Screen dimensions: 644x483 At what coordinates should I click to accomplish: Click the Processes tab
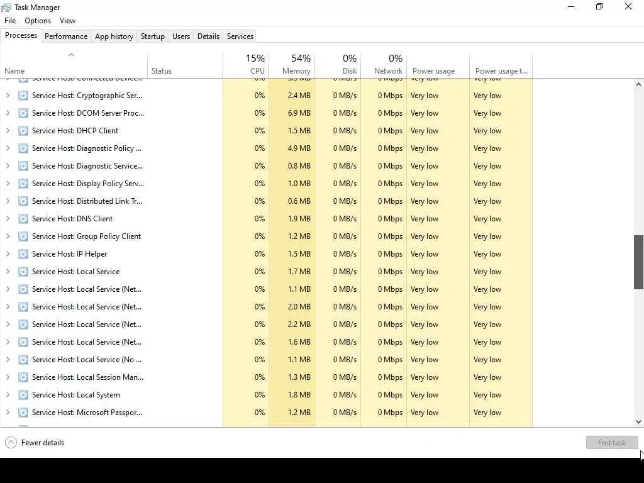21,35
